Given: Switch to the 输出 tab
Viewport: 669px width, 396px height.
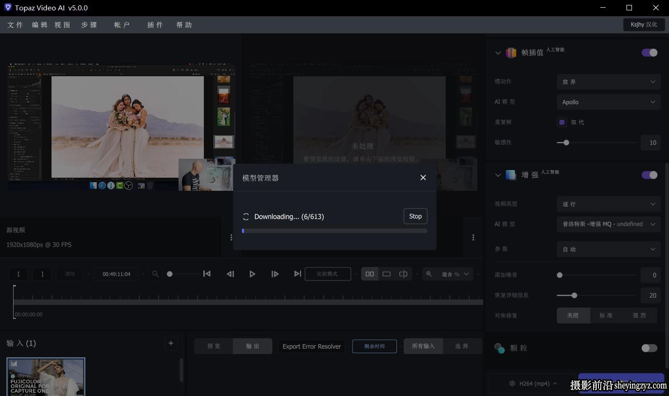Looking at the screenshot, I should coord(253,346).
